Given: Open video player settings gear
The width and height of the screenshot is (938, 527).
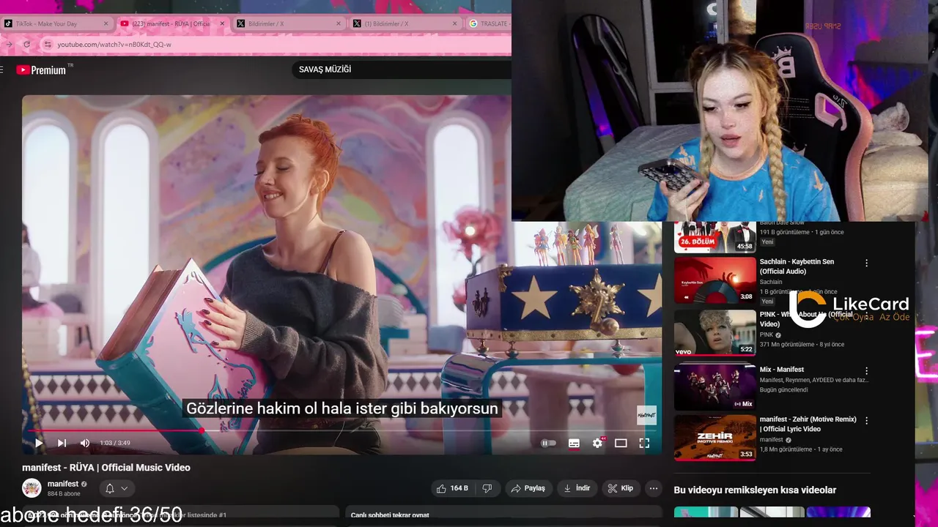Looking at the screenshot, I should [x=598, y=443].
